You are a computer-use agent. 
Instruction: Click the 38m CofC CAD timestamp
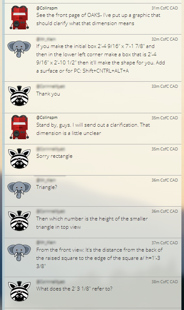click(165, 282)
